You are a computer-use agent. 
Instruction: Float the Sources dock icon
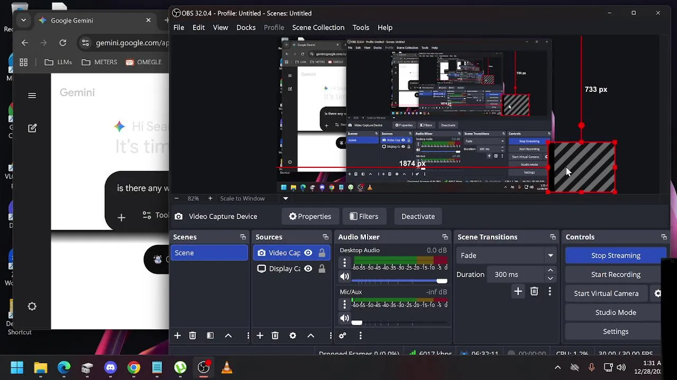click(325, 237)
